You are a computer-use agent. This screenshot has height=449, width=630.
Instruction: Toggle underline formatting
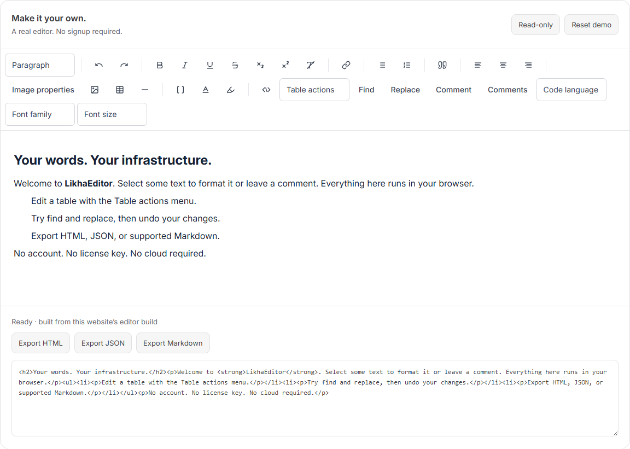210,65
